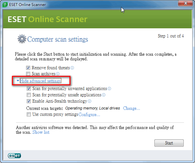The width and height of the screenshot is (195, 163).
Task: Show info for Anti-Stealth technology
Action: coord(89,101)
